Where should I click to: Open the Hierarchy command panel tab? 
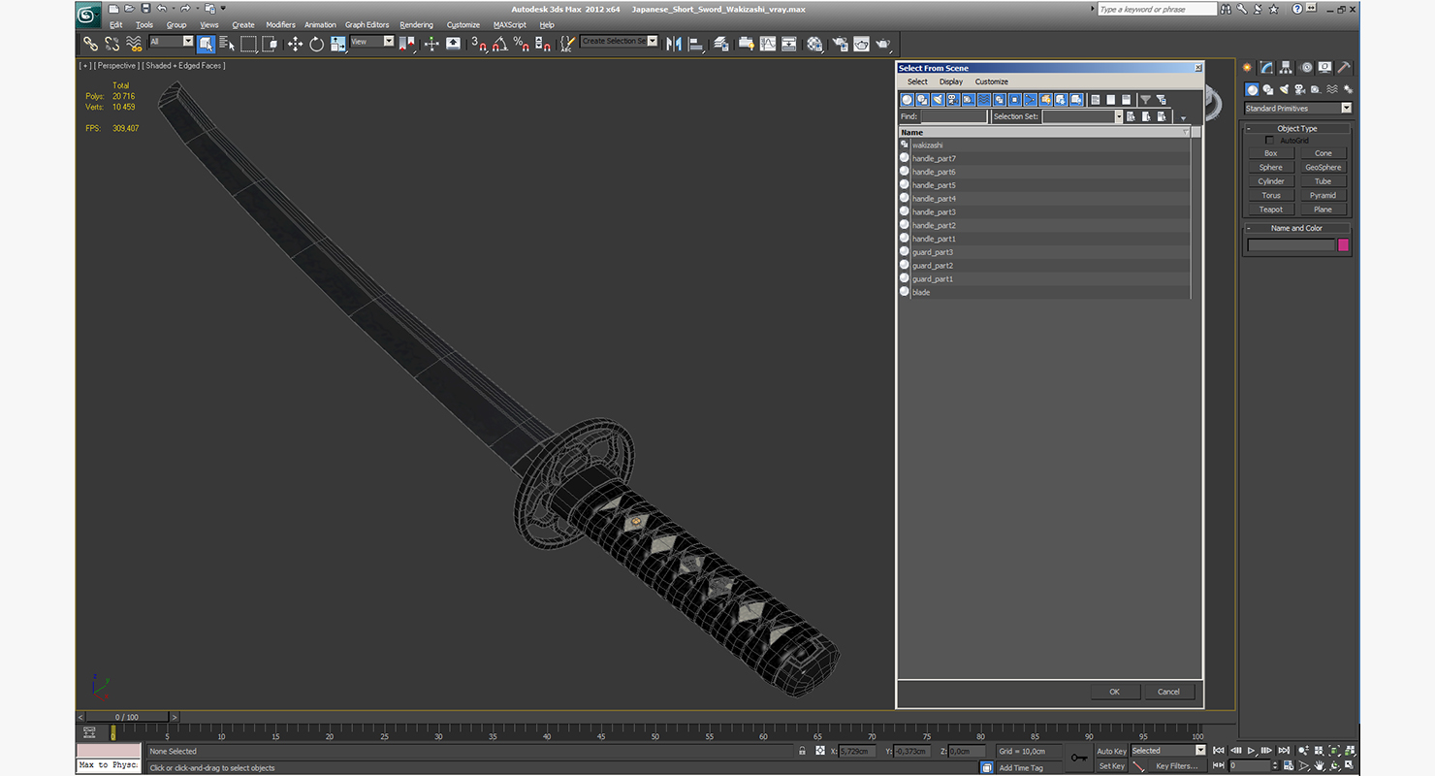click(1286, 67)
